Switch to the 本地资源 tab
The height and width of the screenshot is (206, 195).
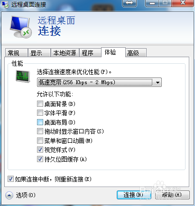[65, 53]
